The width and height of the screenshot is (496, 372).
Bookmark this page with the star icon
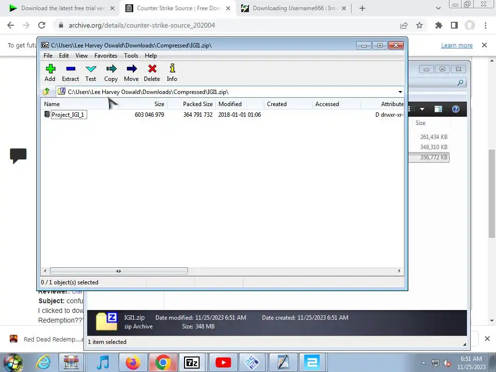419,25
